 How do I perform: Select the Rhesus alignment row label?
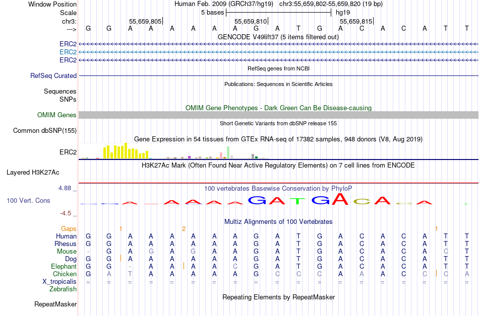coord(66,244)
